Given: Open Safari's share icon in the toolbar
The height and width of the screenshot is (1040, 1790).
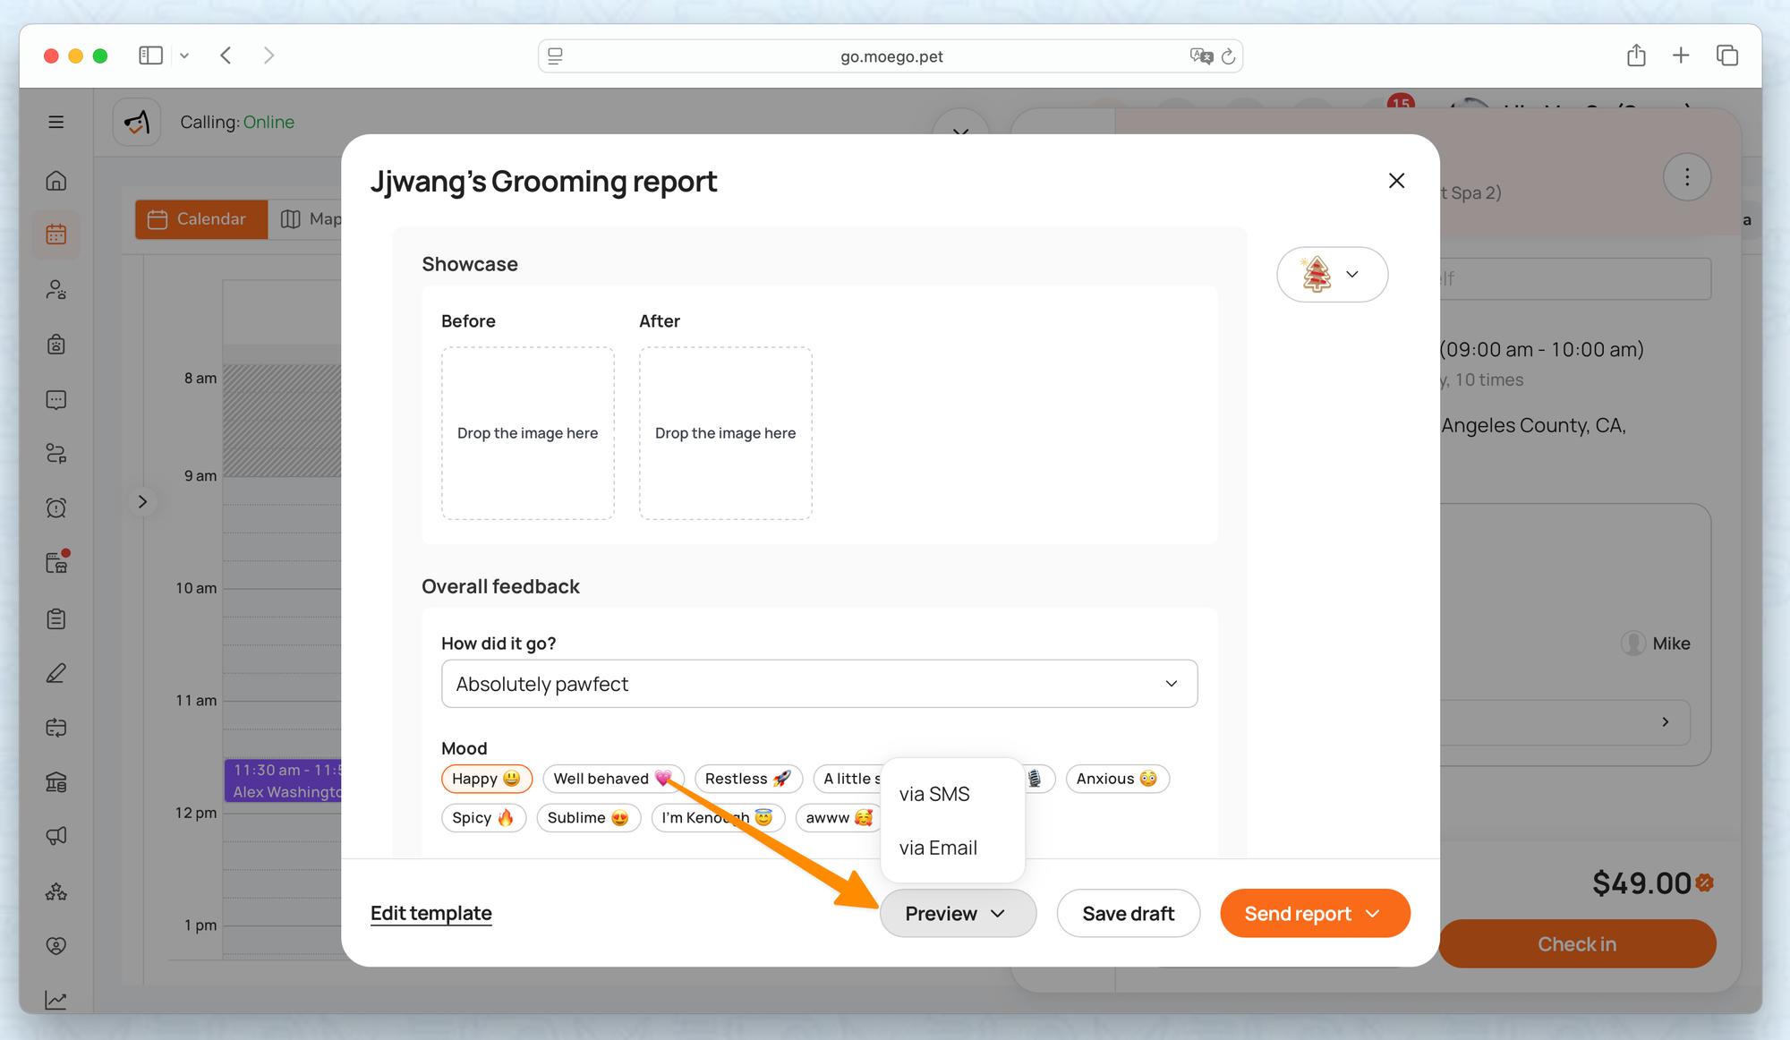Looking at the screenshot, I should pyautogui.click(x=1636, y=55).
